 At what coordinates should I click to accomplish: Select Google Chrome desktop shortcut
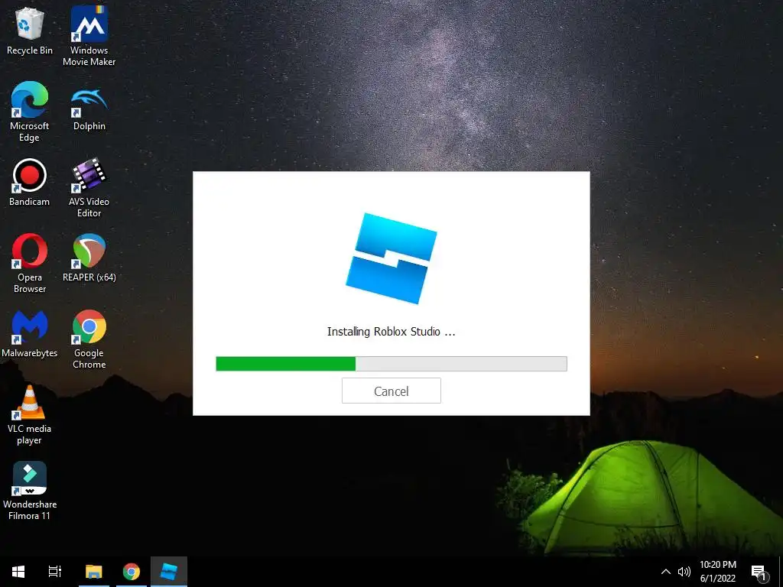point(89,339)
